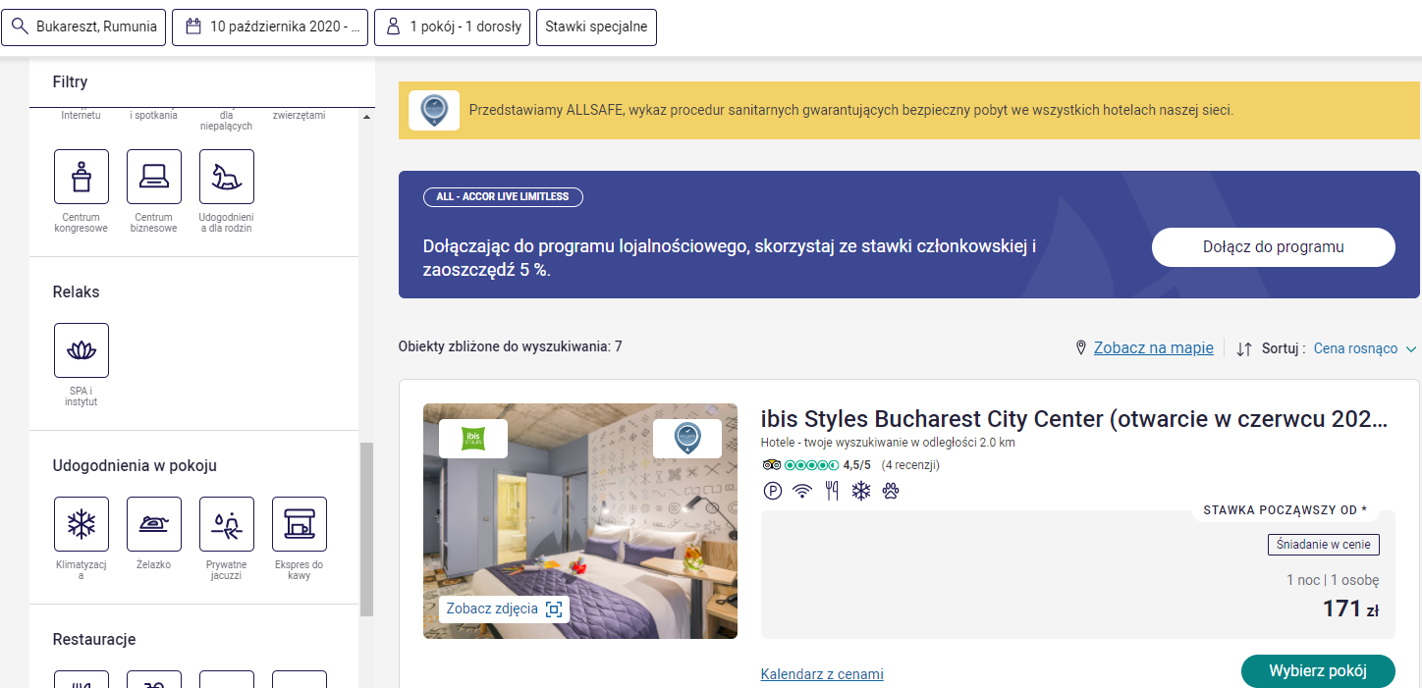Viewport: 1422px width, 688px height.
Task: Open the date picker showing 10 października 2020
Action: coord(271,26)
